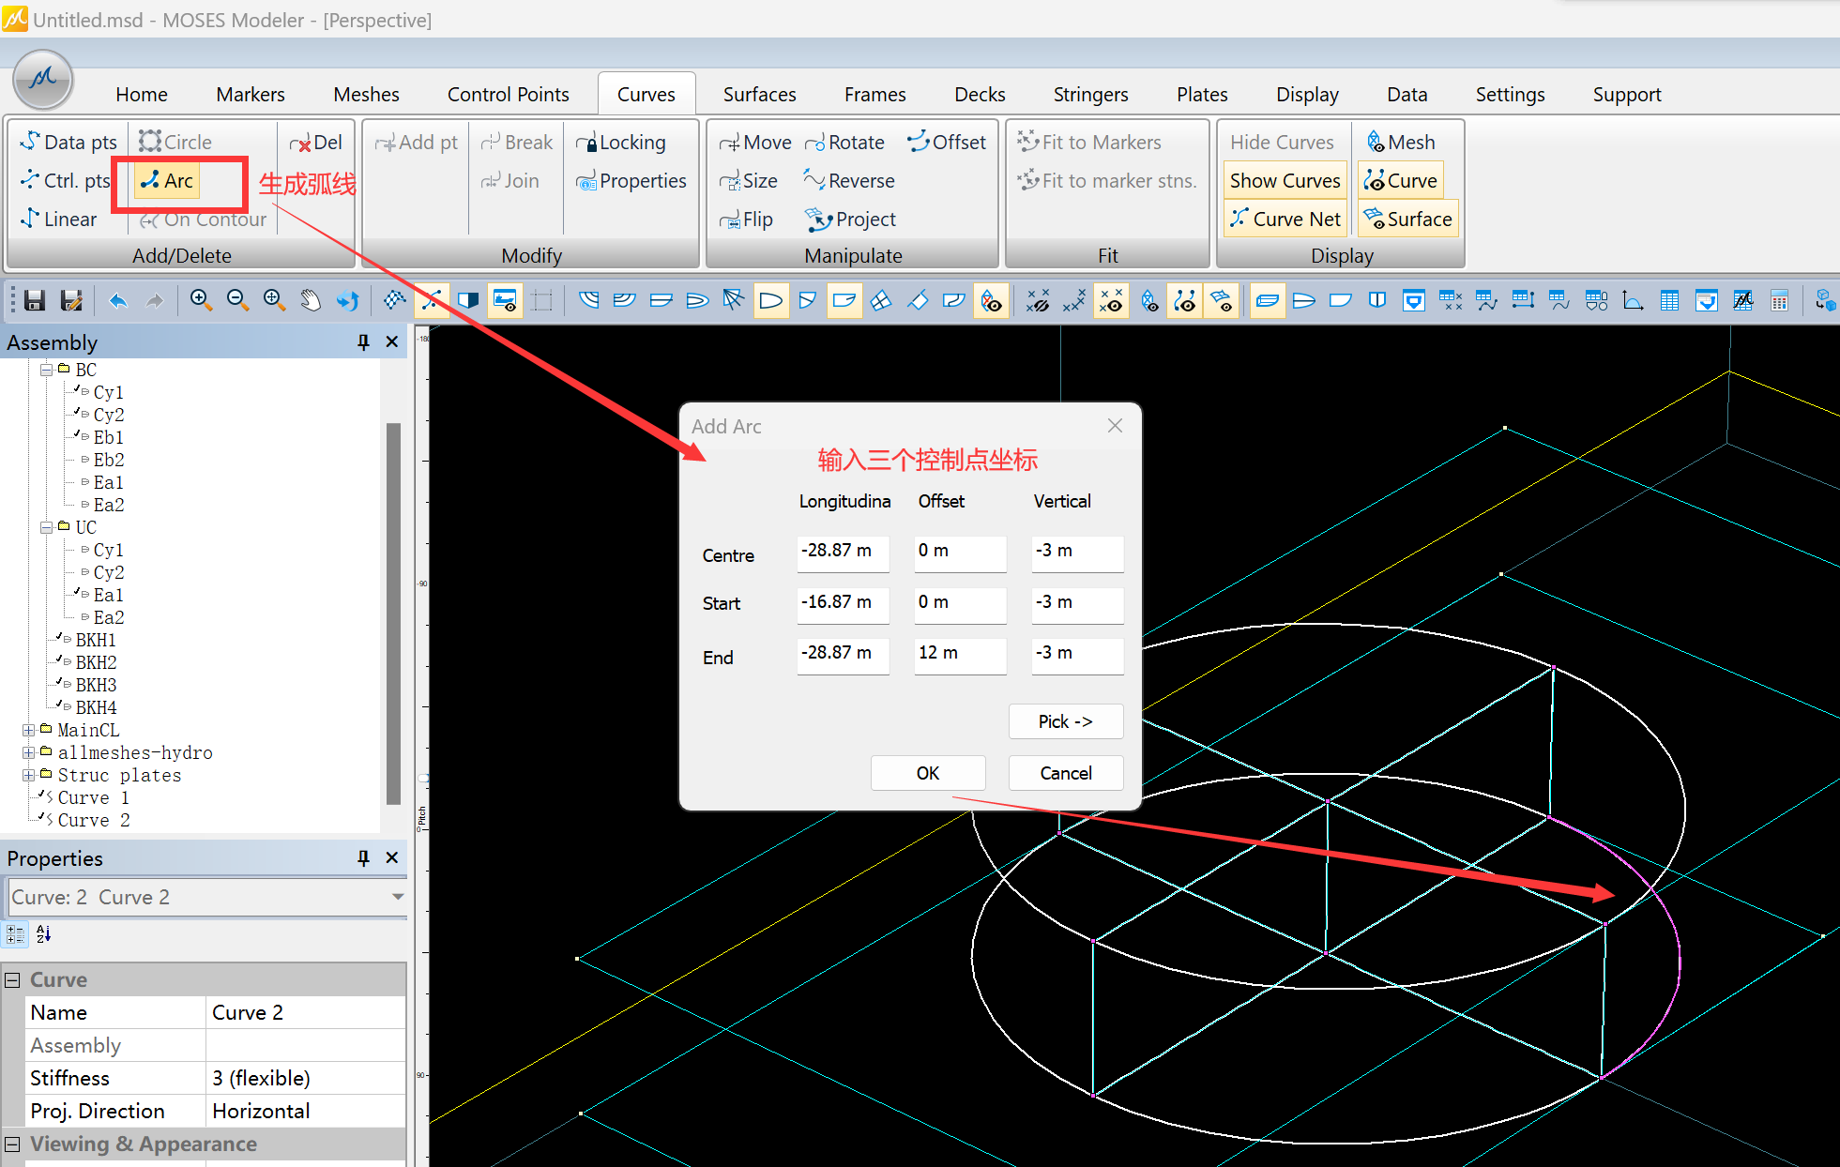Click the Pick -> button
This screenshot has width=1840, height=1167.
point(1065,721)
